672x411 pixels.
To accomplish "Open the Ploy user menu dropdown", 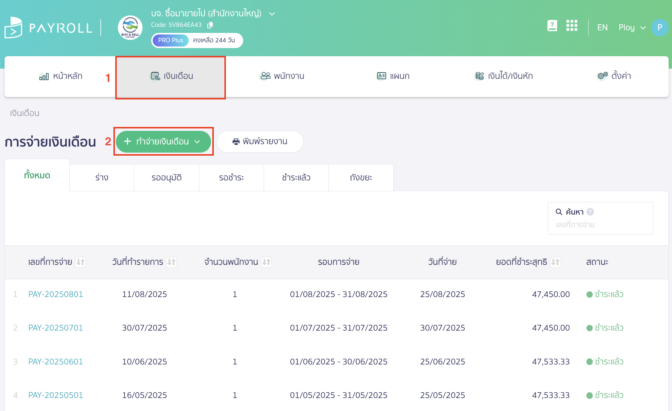I will coord(632,28).
